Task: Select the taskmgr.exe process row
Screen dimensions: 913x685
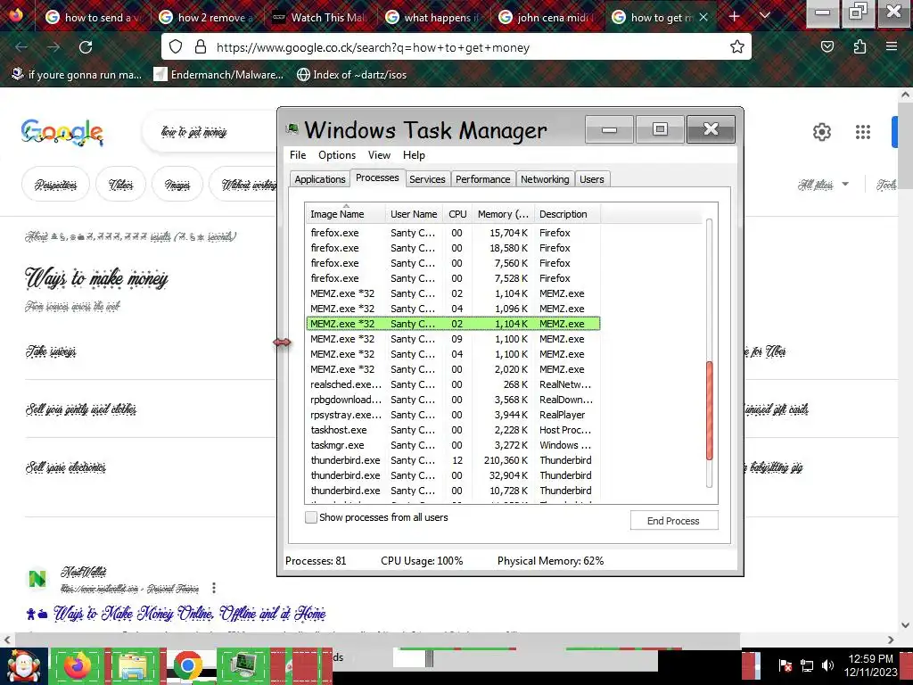Action: tap(453, 445)
